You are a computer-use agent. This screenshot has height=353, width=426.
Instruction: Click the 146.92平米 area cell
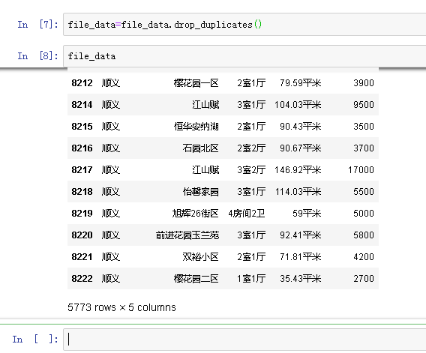[x=298, y=169]
